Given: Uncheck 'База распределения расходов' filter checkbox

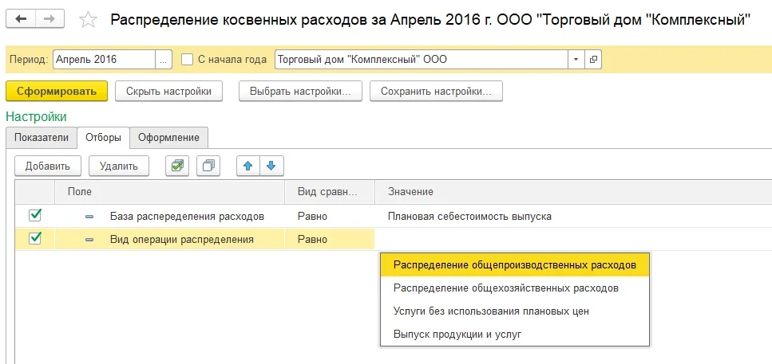Looking at the screenshot, I should pyautogui.click(x=35, y=215).
